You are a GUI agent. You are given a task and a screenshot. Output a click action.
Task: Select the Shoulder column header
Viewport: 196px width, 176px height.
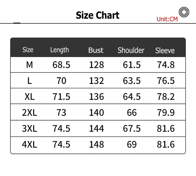131,50
